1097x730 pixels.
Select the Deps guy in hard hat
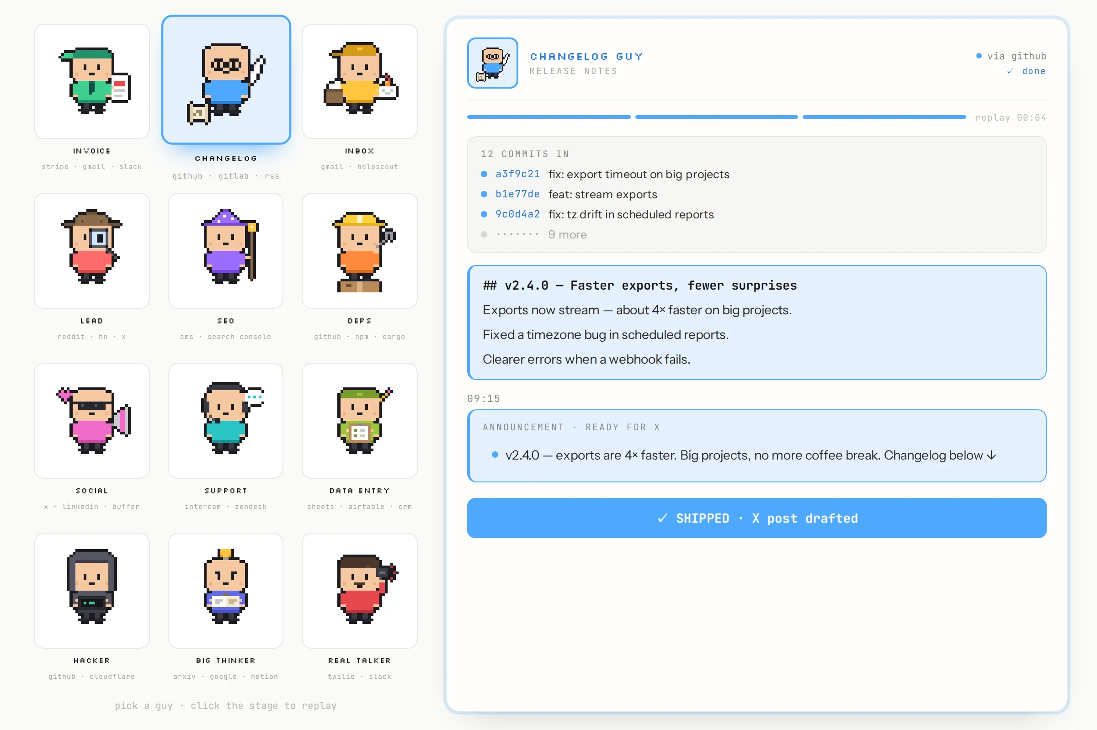click(x=359, y=250)
